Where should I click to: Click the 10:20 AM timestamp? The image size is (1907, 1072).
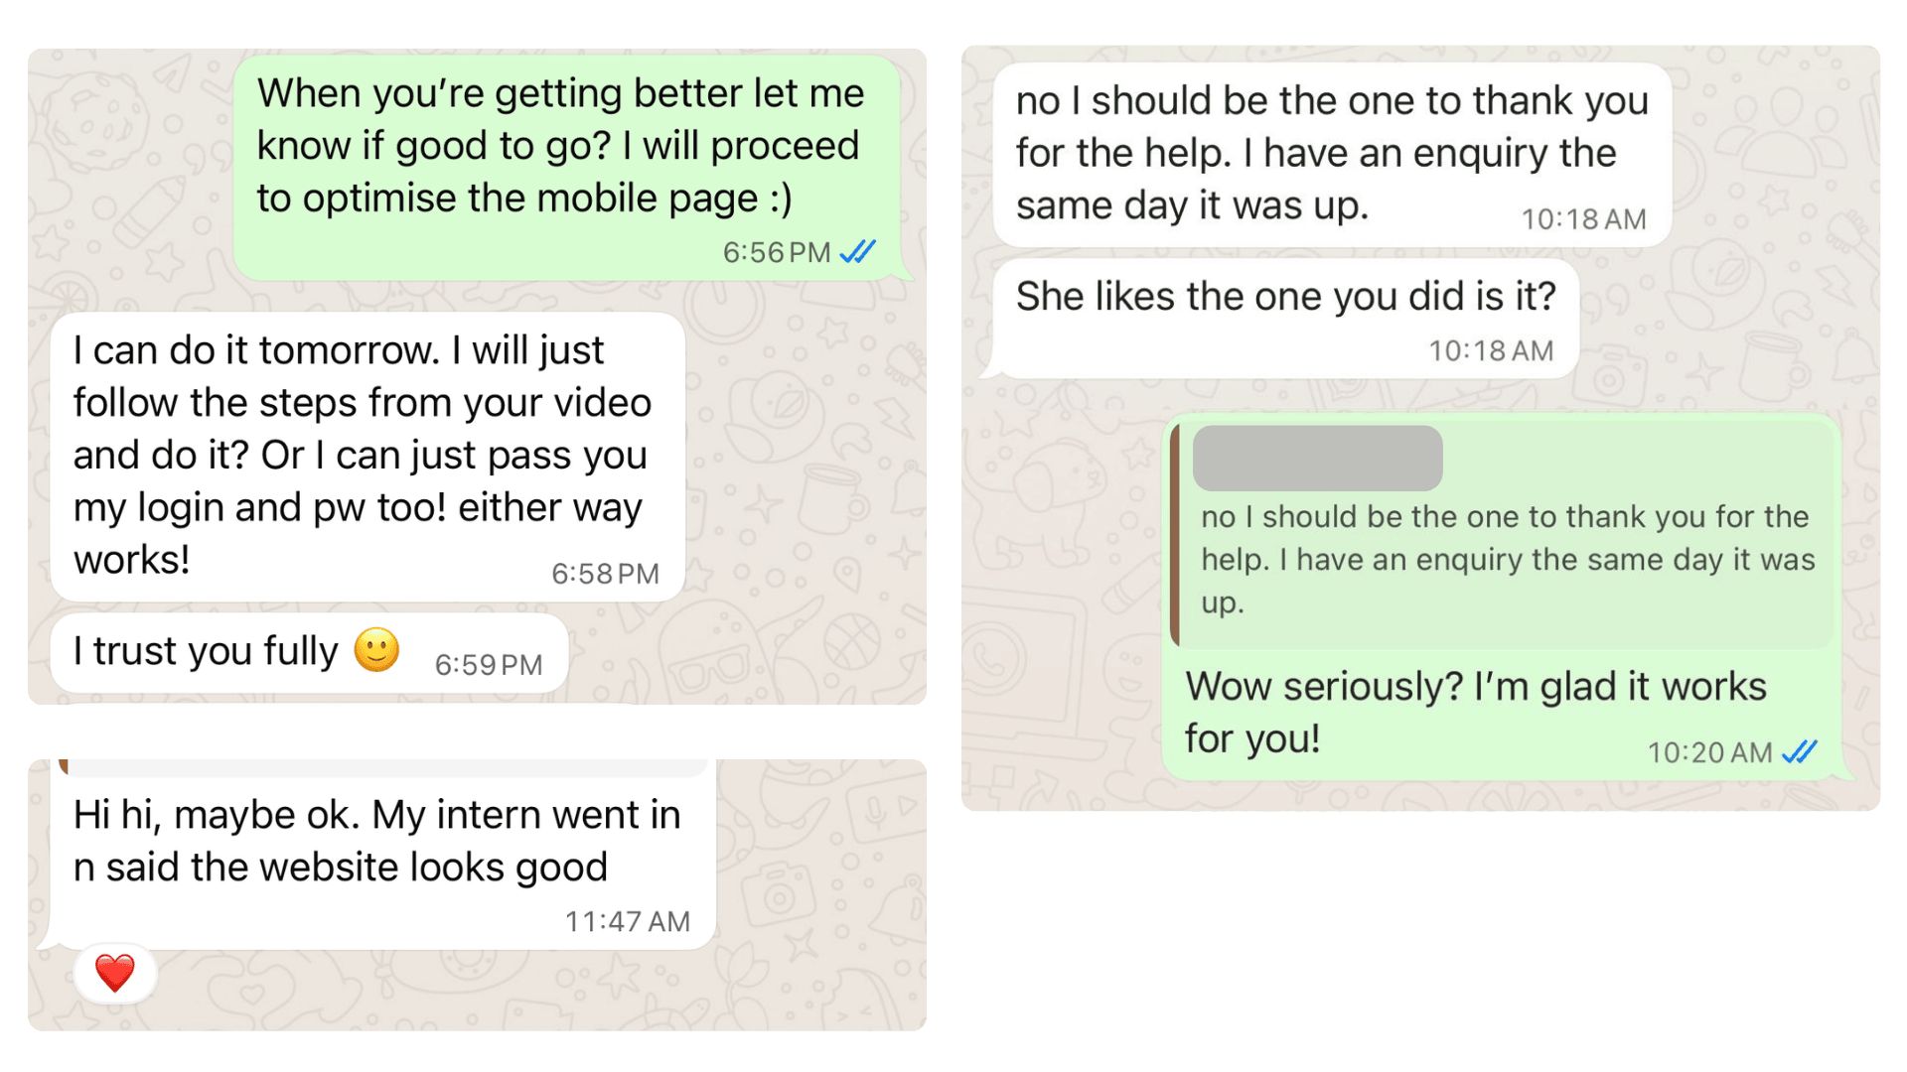click(x=1709, y=752)
